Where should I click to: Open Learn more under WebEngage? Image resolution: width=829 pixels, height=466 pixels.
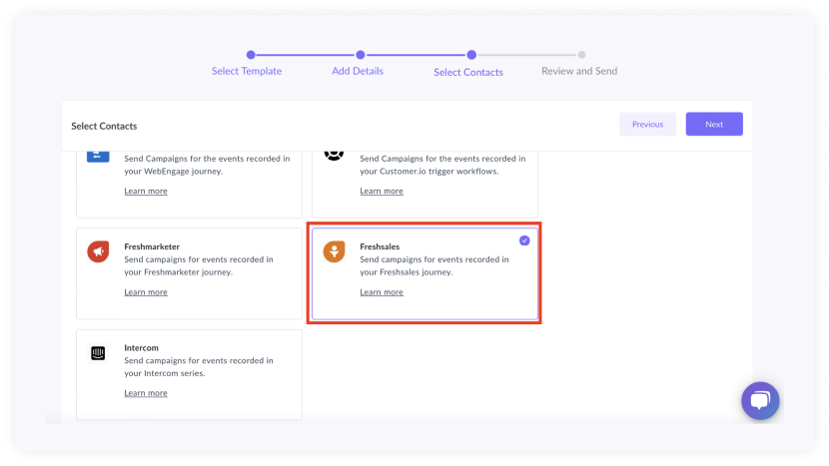pos(146,191)
